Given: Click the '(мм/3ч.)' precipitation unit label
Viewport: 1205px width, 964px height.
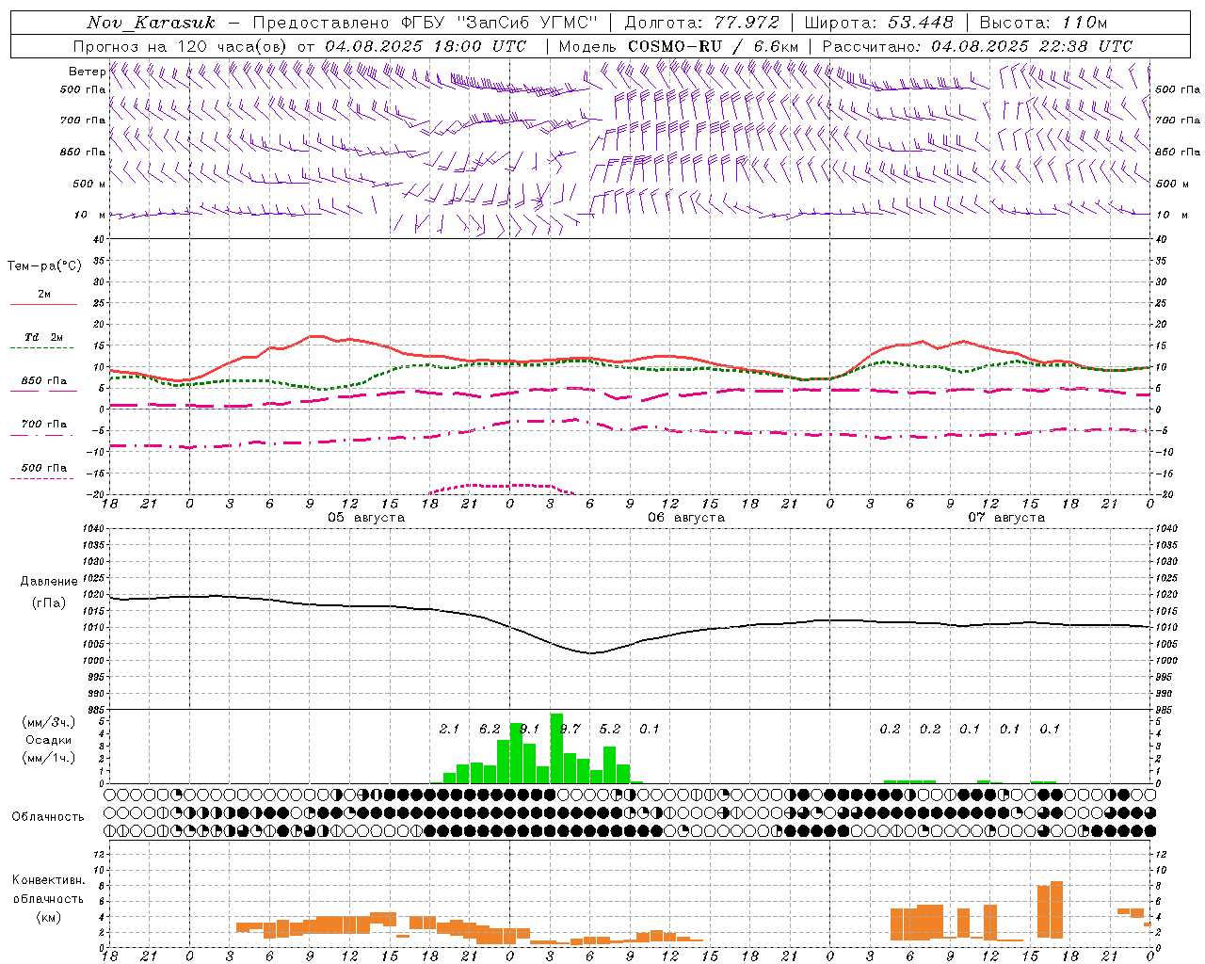Looking at the screenshot, I should pyautogui.click(x=49, y=723).
